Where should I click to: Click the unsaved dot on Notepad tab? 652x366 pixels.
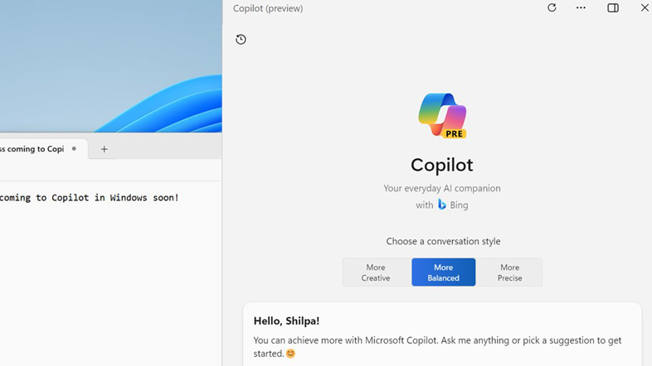coord(74,148)
